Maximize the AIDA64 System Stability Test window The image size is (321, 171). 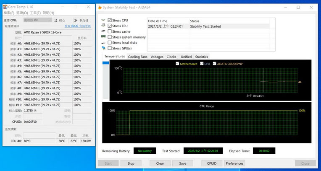(x=298, y=8)
